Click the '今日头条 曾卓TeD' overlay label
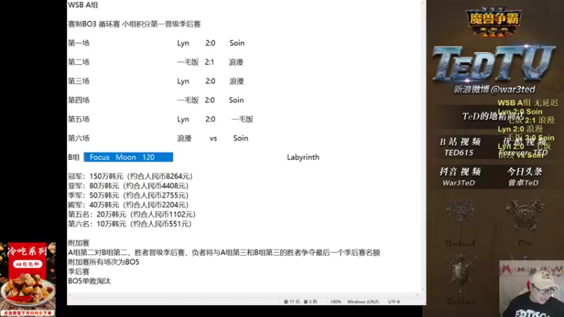The height and width of the screenshot is (317, 564). tap(524, 177)
